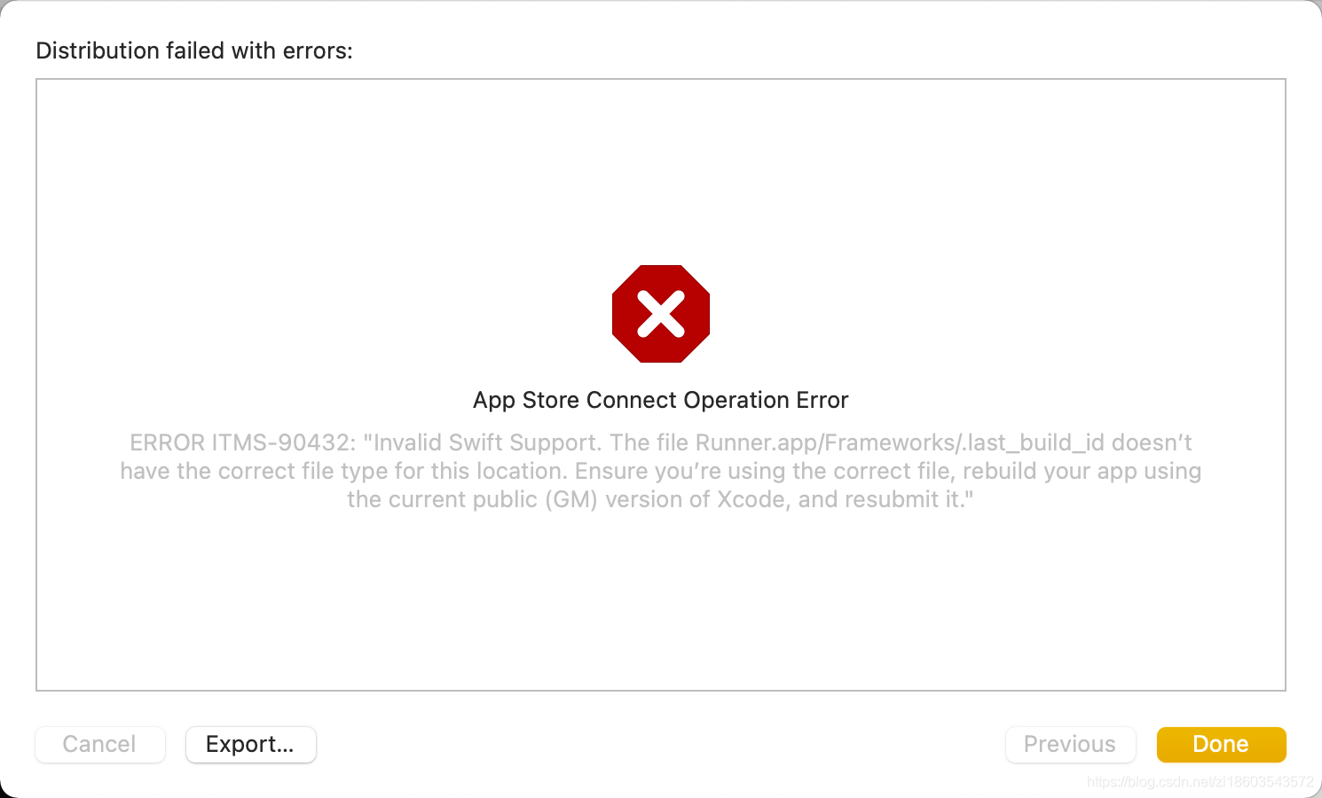This screenshot has height=798, width=1322.
Task: Click the Previous button
Action: click(x=1069, y=744)
